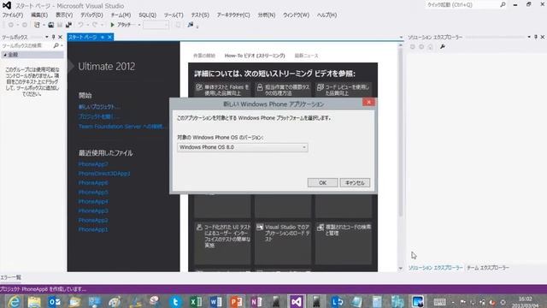The image size is (547, 308).
Task: Click the 新しいプロジェクト link on the Start Page
Action: pos(99,107)
